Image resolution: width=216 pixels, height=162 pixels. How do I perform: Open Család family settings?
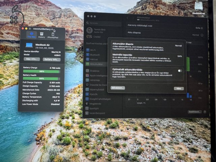pyautogui.click(x=94, y=37)
